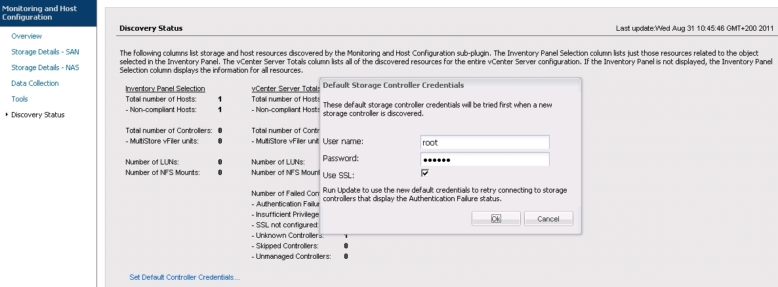Click Inventory Panel 'Number of NFS Mounts:' label
The image size is (778, 287).
163,172
